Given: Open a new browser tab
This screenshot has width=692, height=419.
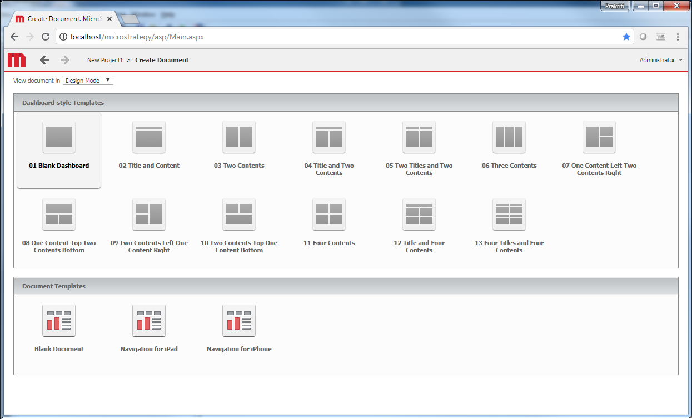Looking at the screenshot, I should [130, 19].
